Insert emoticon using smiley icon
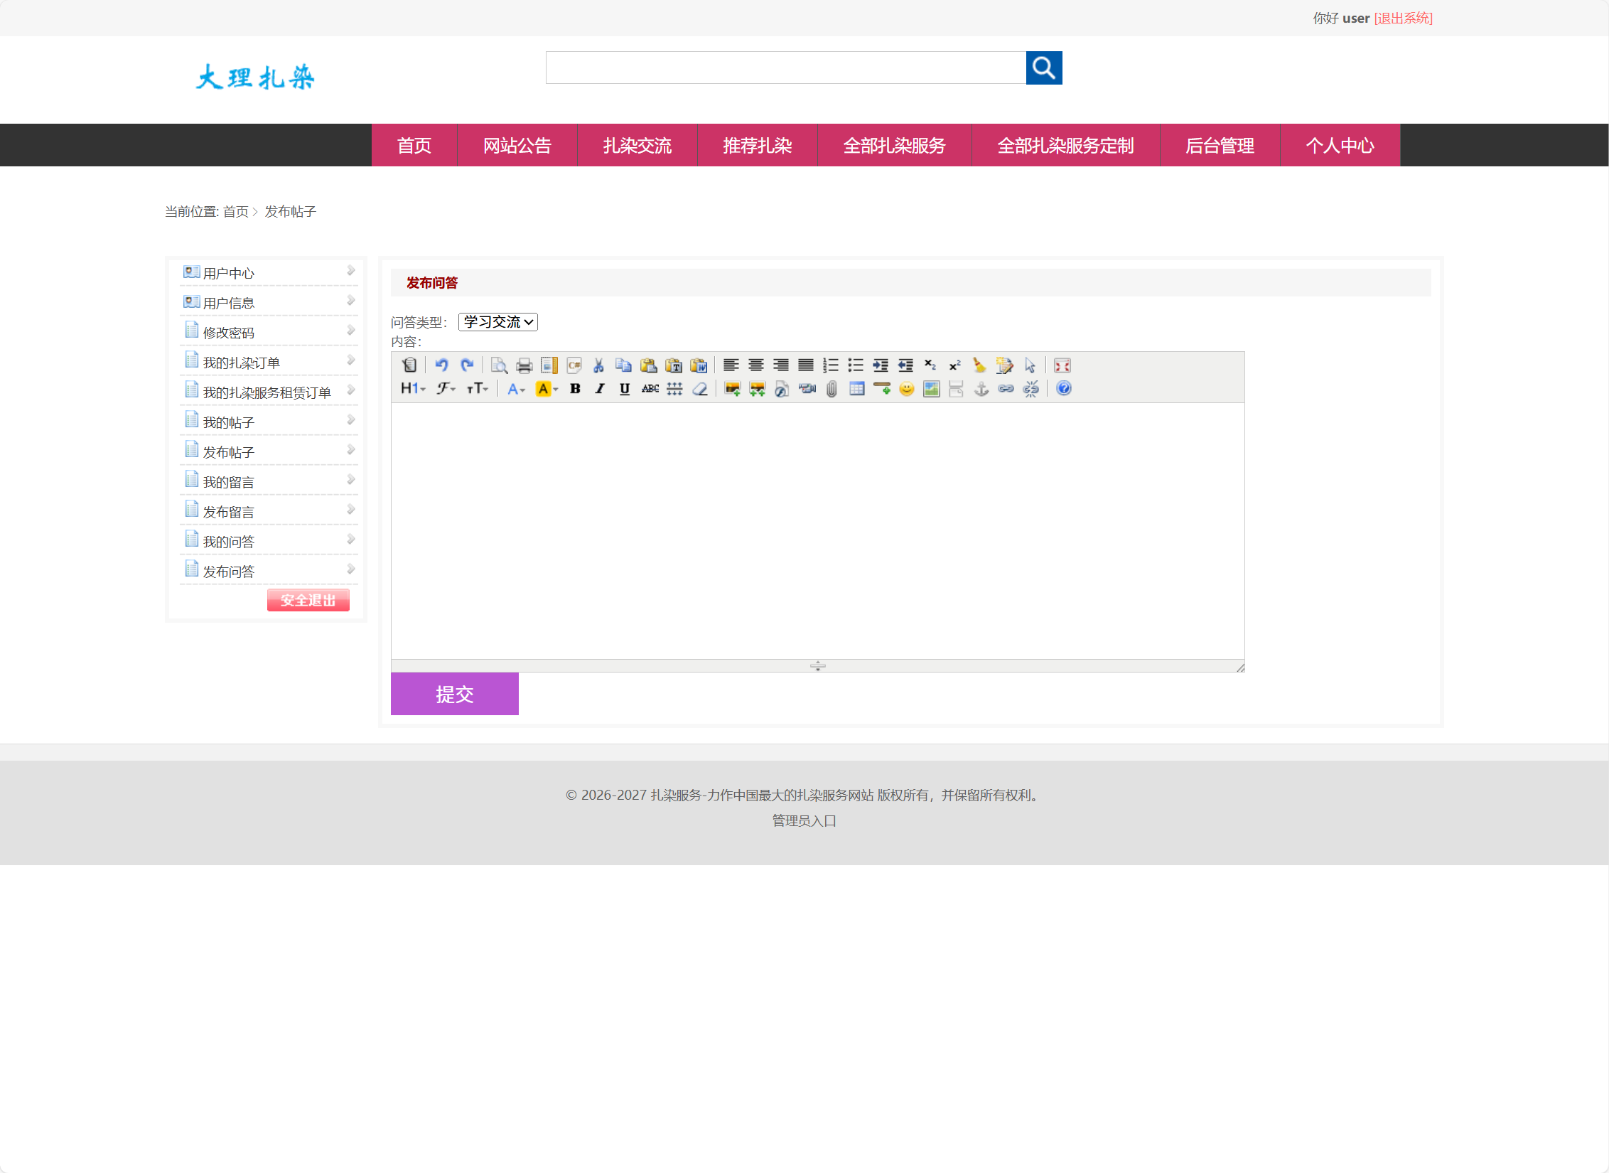The image size is (1609, 1173). pyautogui.click(x=906, y=389)
